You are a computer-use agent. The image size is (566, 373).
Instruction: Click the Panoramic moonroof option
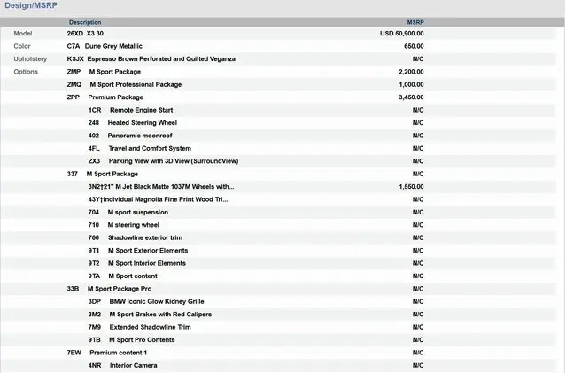142,136
